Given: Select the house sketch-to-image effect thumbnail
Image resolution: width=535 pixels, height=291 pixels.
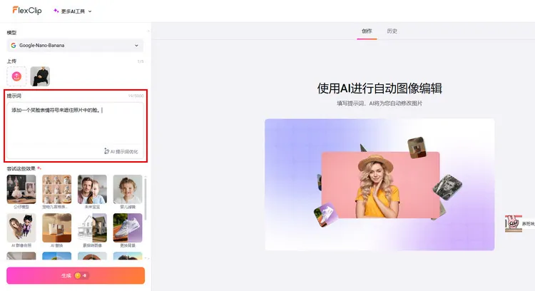Looking at the screenshot, I should [x=92, y=228].
